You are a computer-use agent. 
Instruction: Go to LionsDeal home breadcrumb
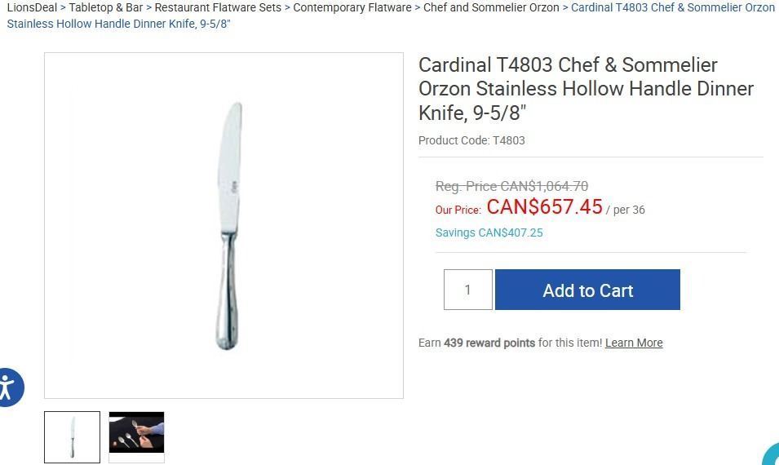(x=32, y=7)
